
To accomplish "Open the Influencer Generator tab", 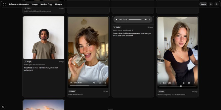I will tap(19, 4).
